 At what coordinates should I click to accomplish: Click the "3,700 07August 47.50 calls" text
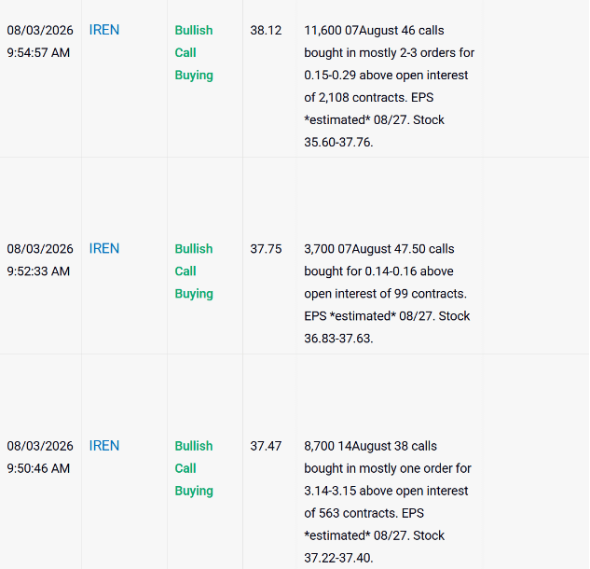[379, 249]
